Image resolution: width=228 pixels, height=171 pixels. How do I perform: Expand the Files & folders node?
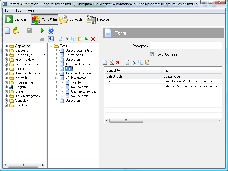pos(6,60)
